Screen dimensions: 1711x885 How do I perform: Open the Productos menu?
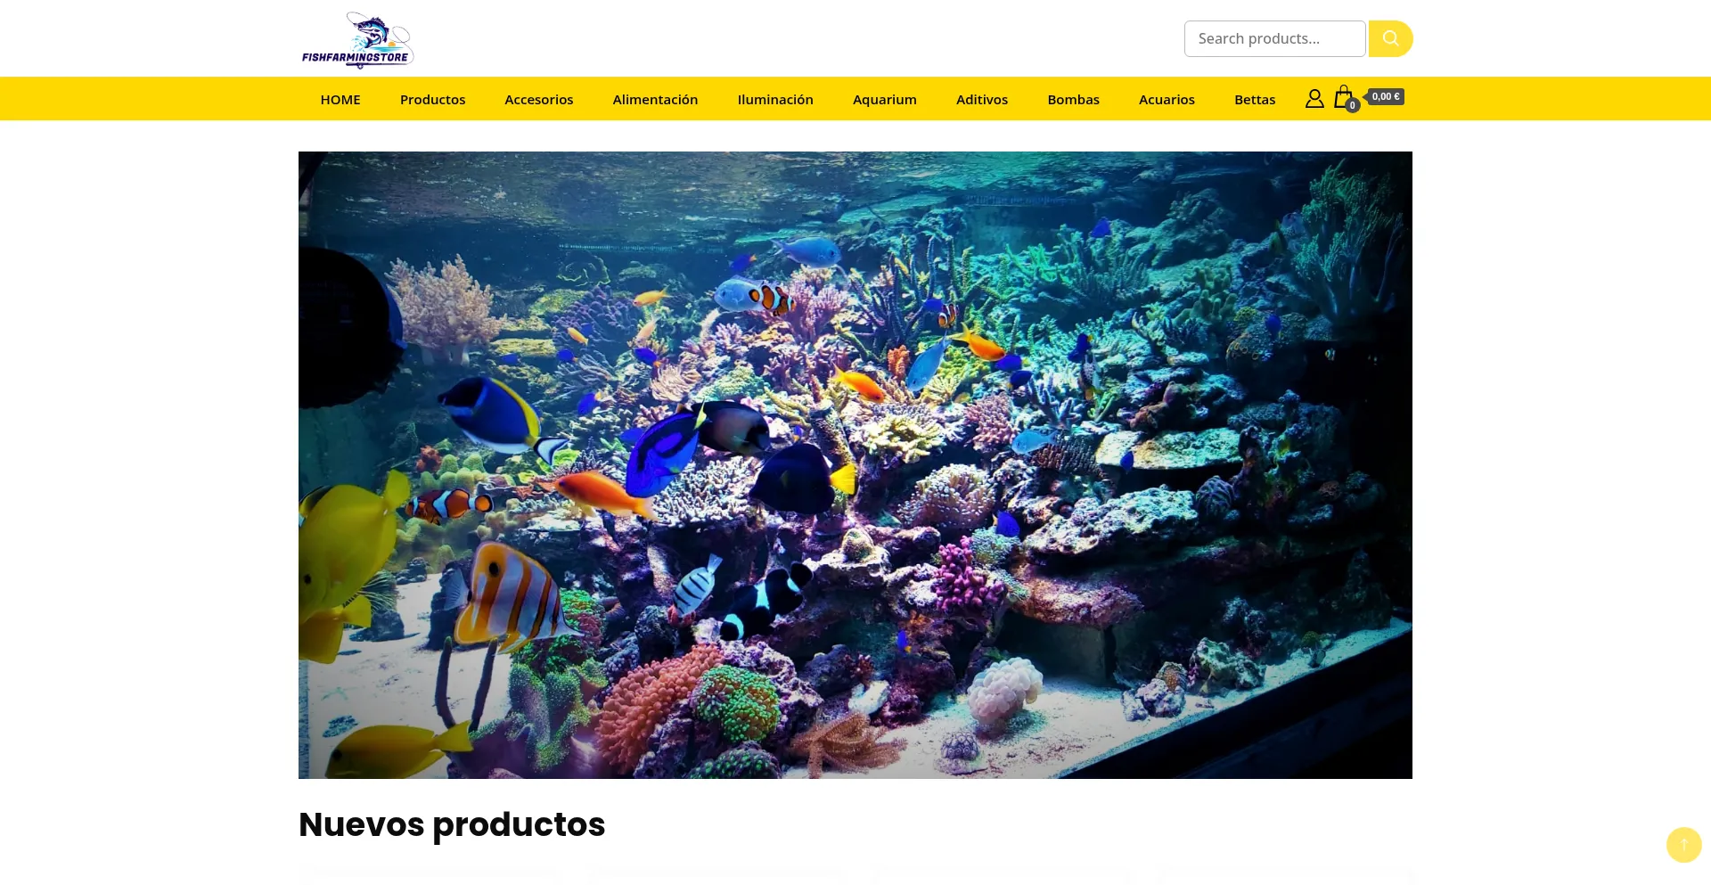pos(432,99)
